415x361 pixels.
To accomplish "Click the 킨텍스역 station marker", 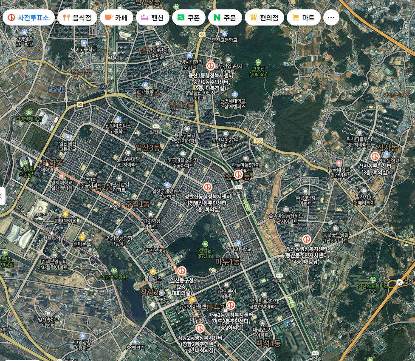I will (x=52, y=233).
